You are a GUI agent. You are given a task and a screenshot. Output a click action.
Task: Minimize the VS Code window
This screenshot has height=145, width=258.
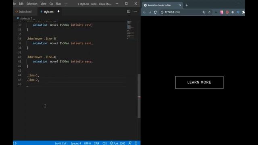[x=117, y=4]
